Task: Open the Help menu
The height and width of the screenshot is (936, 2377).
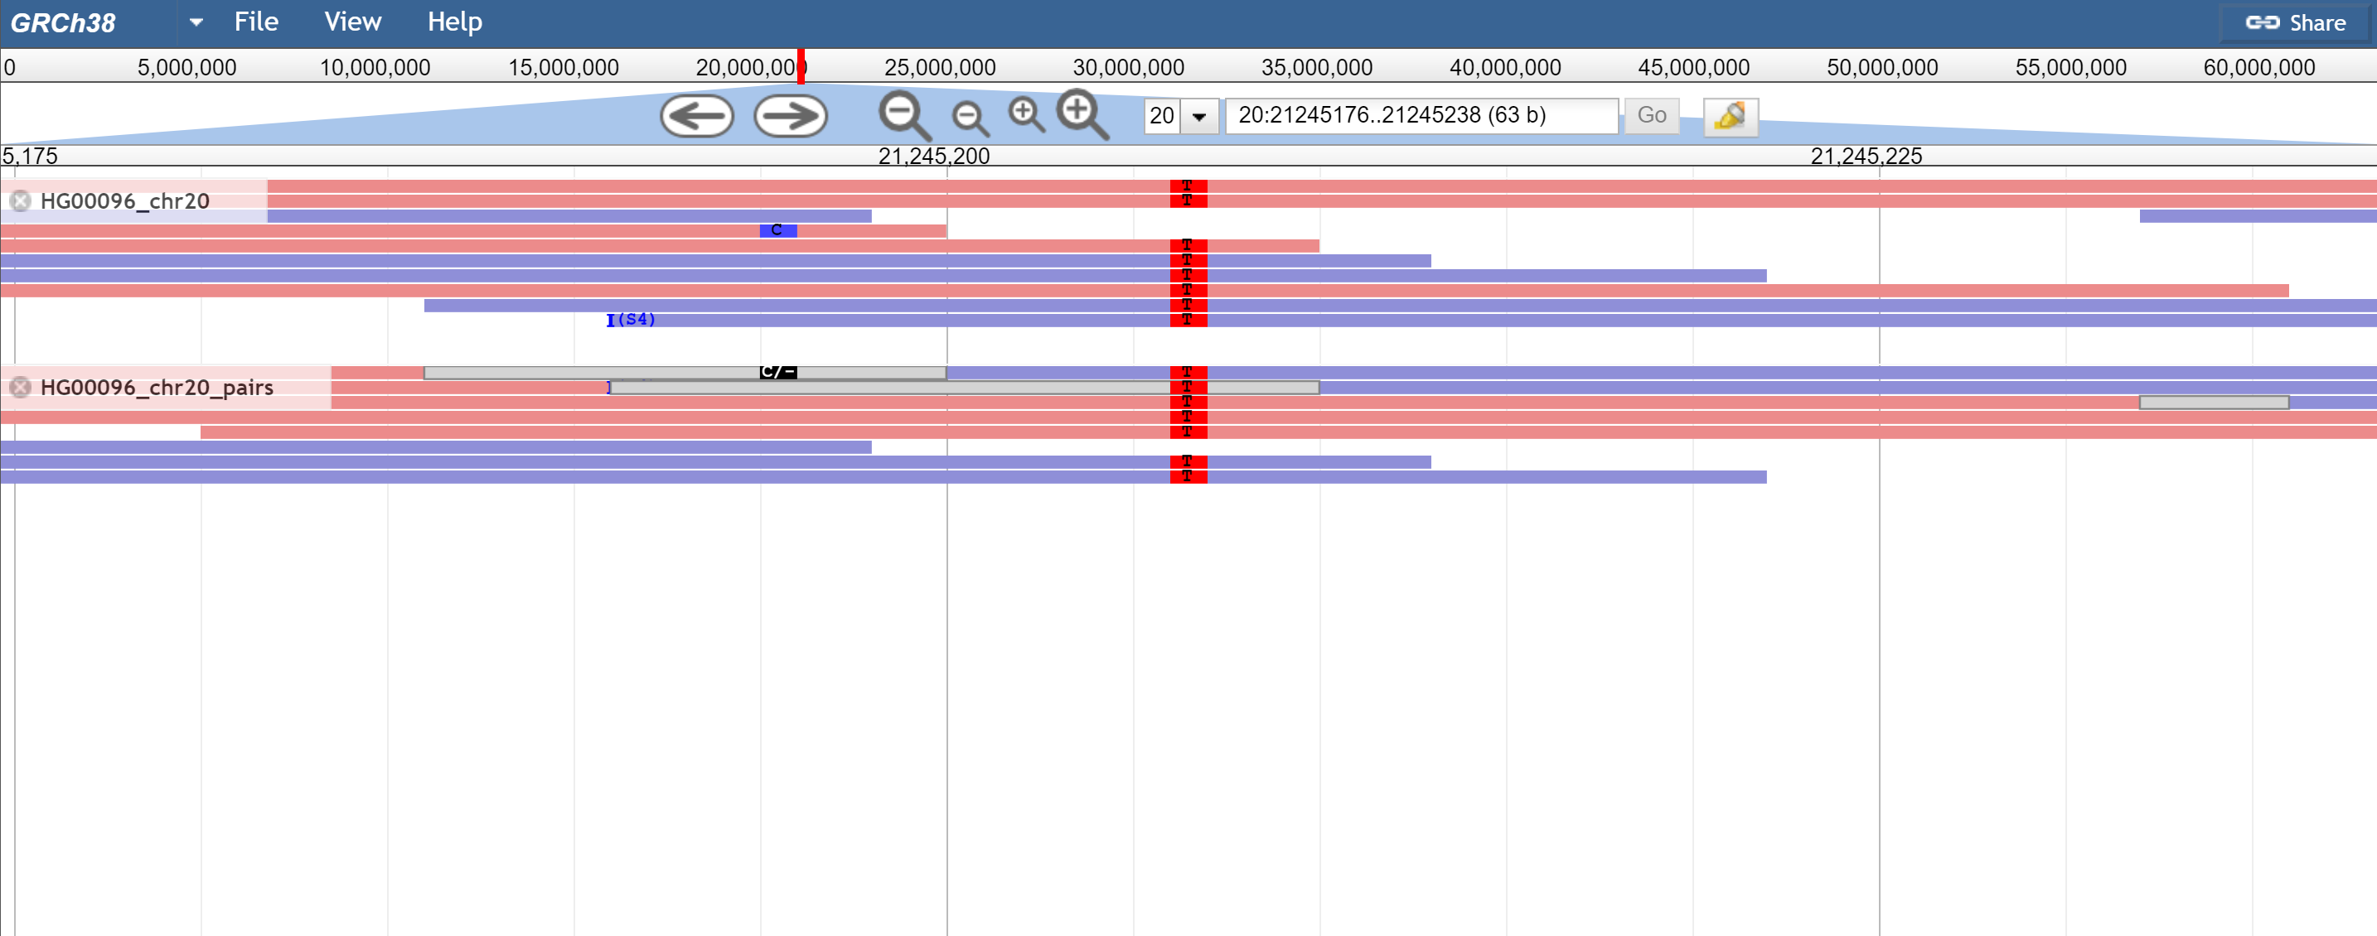Action: tap(454, 22)
